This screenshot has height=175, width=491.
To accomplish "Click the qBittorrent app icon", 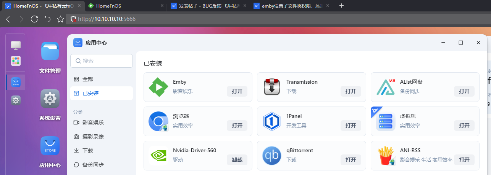I will [271, 156].
